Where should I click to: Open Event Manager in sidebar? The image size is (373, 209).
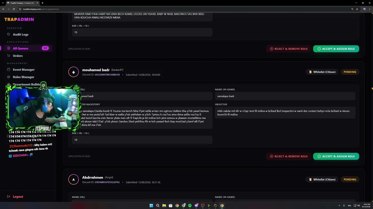[x=24, y=70]
